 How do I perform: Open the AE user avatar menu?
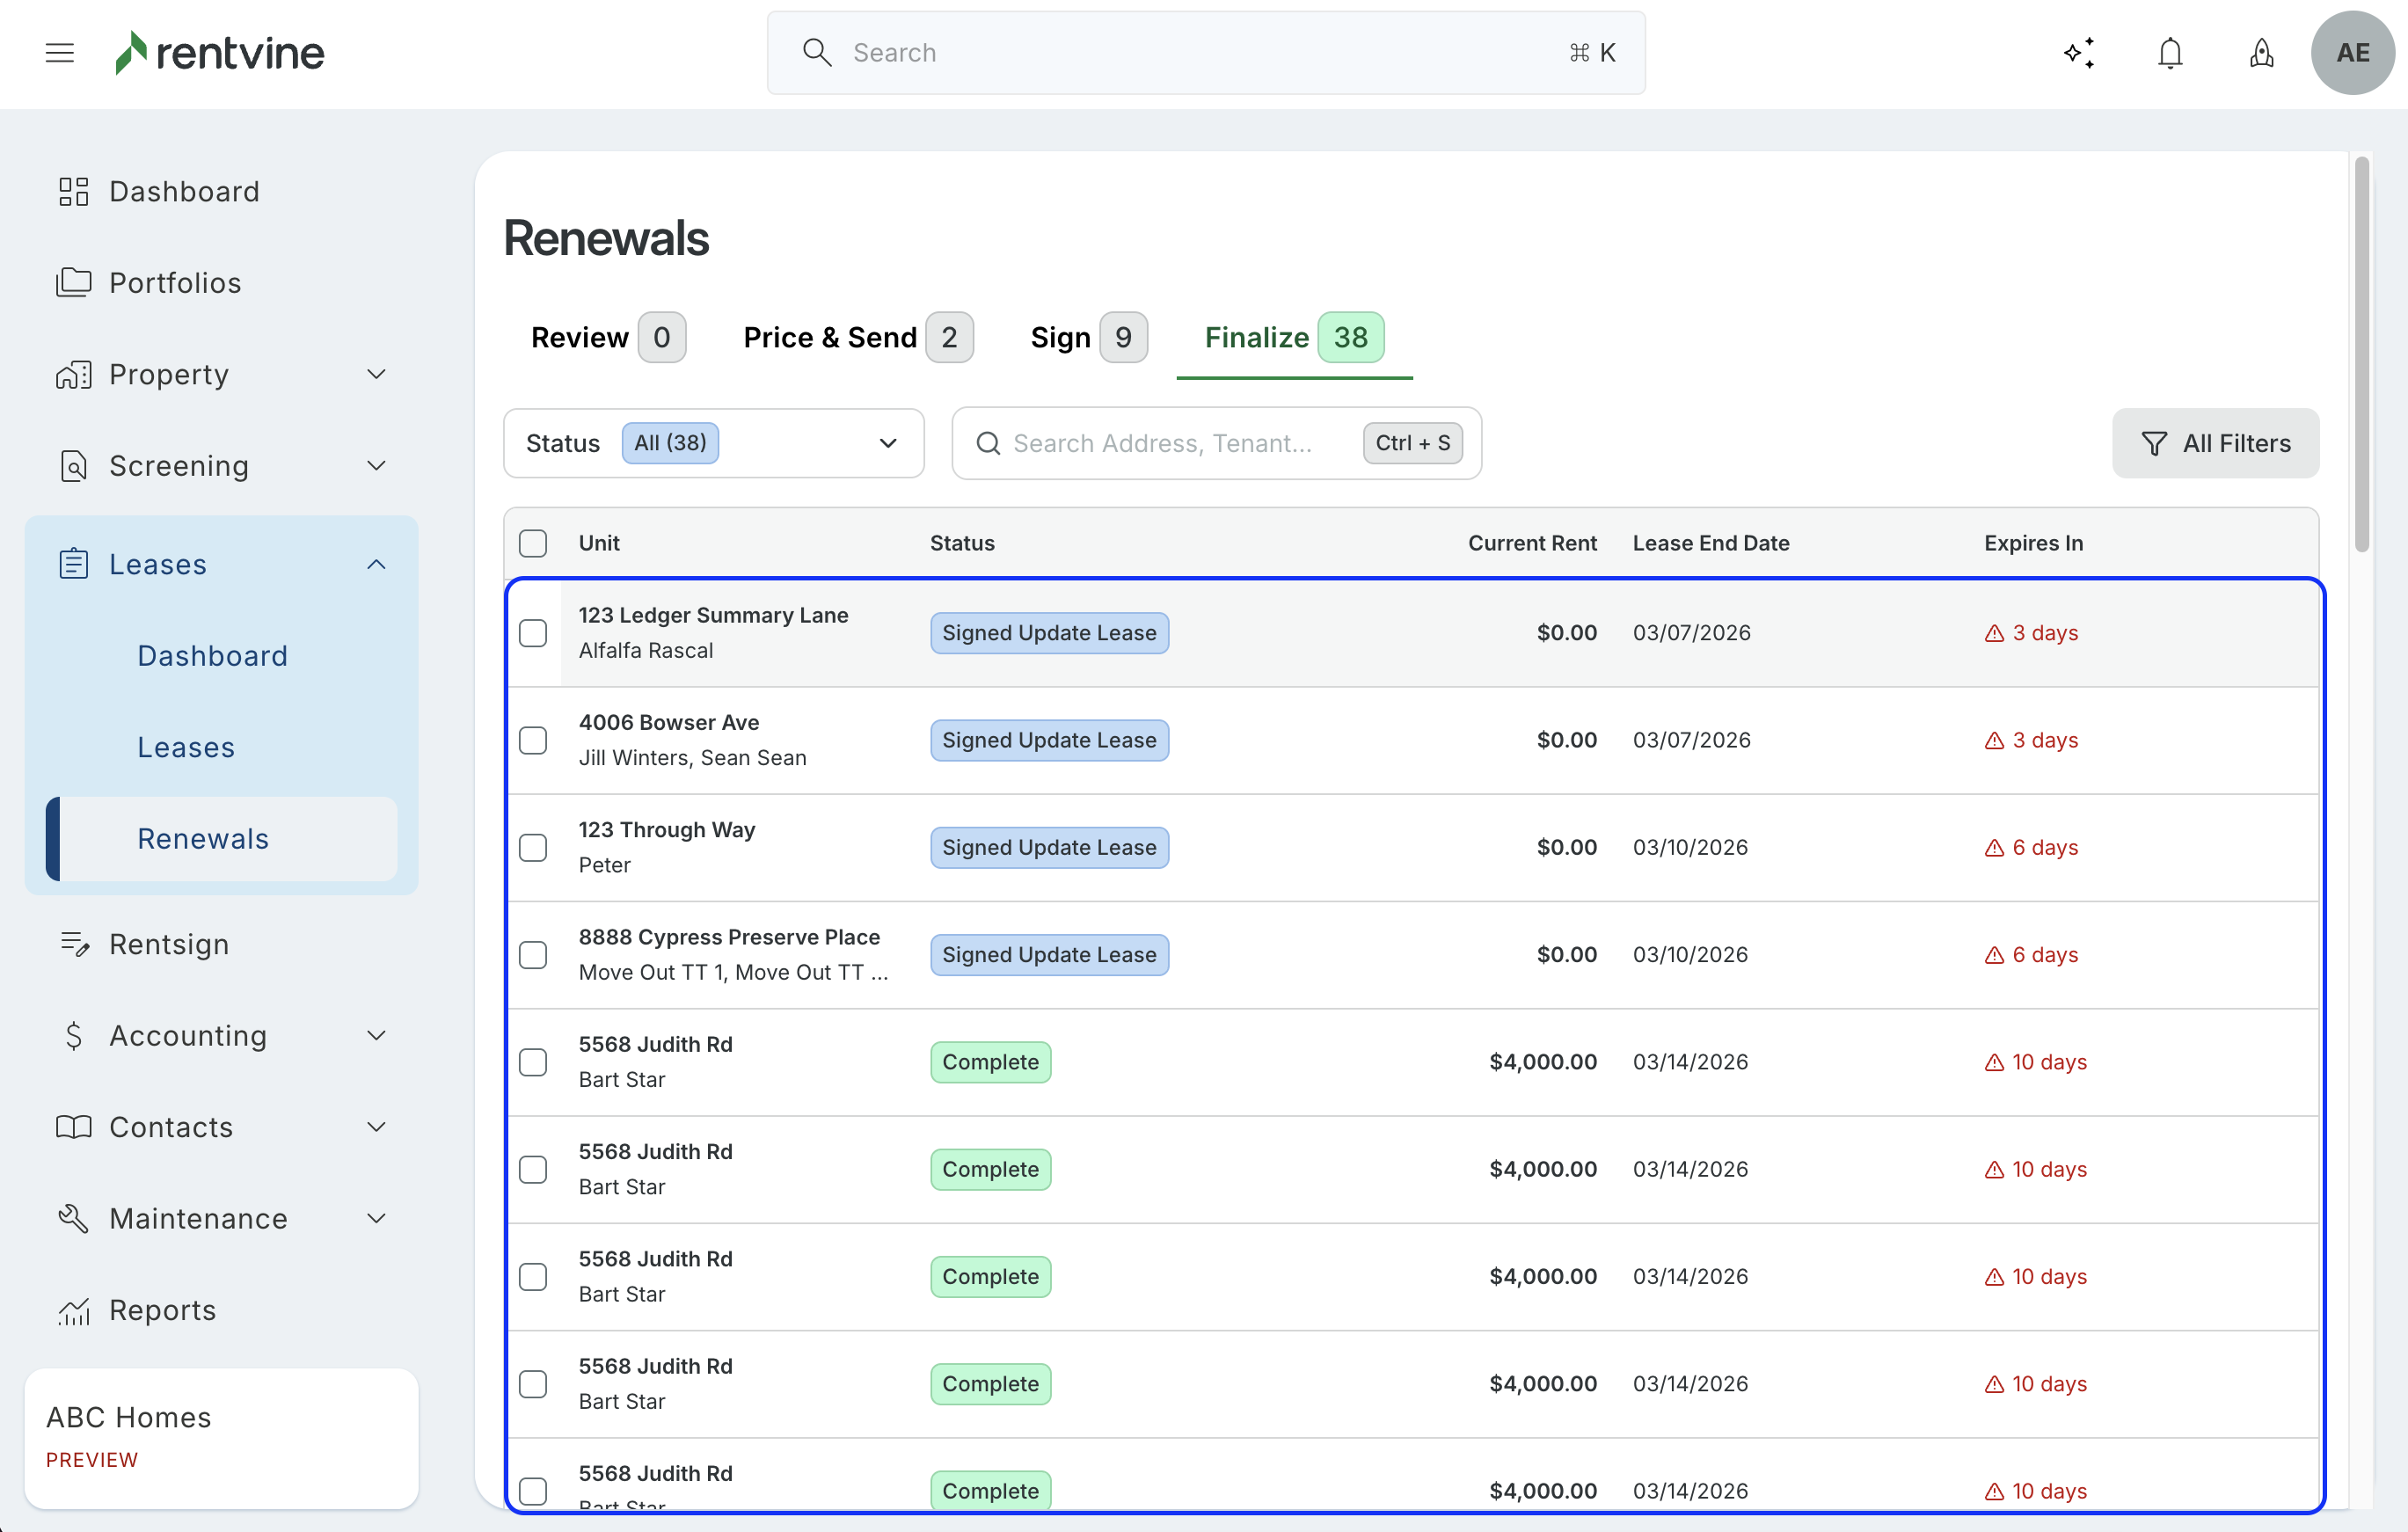(2351, 53)
